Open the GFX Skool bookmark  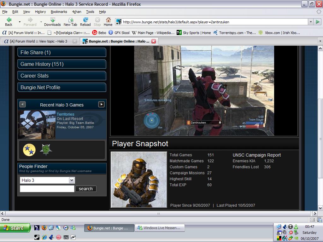[x=119, y=33]
